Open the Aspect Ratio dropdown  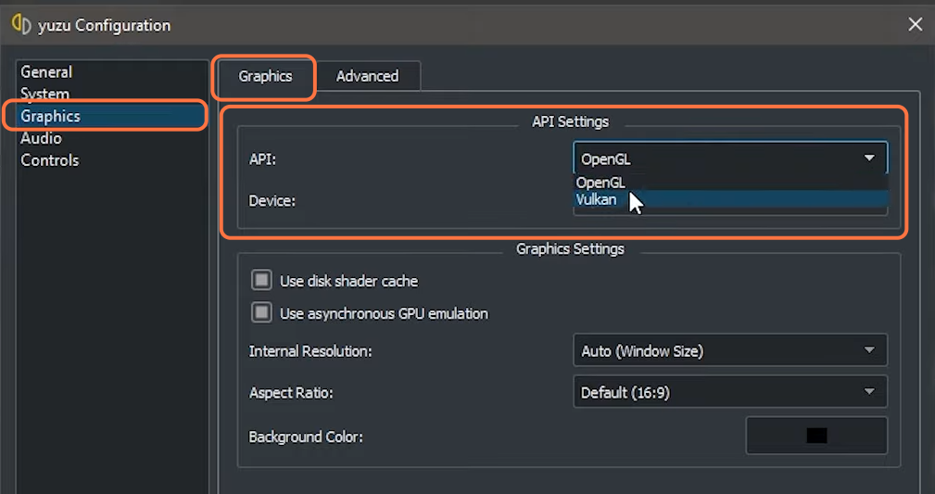[730, 392]
